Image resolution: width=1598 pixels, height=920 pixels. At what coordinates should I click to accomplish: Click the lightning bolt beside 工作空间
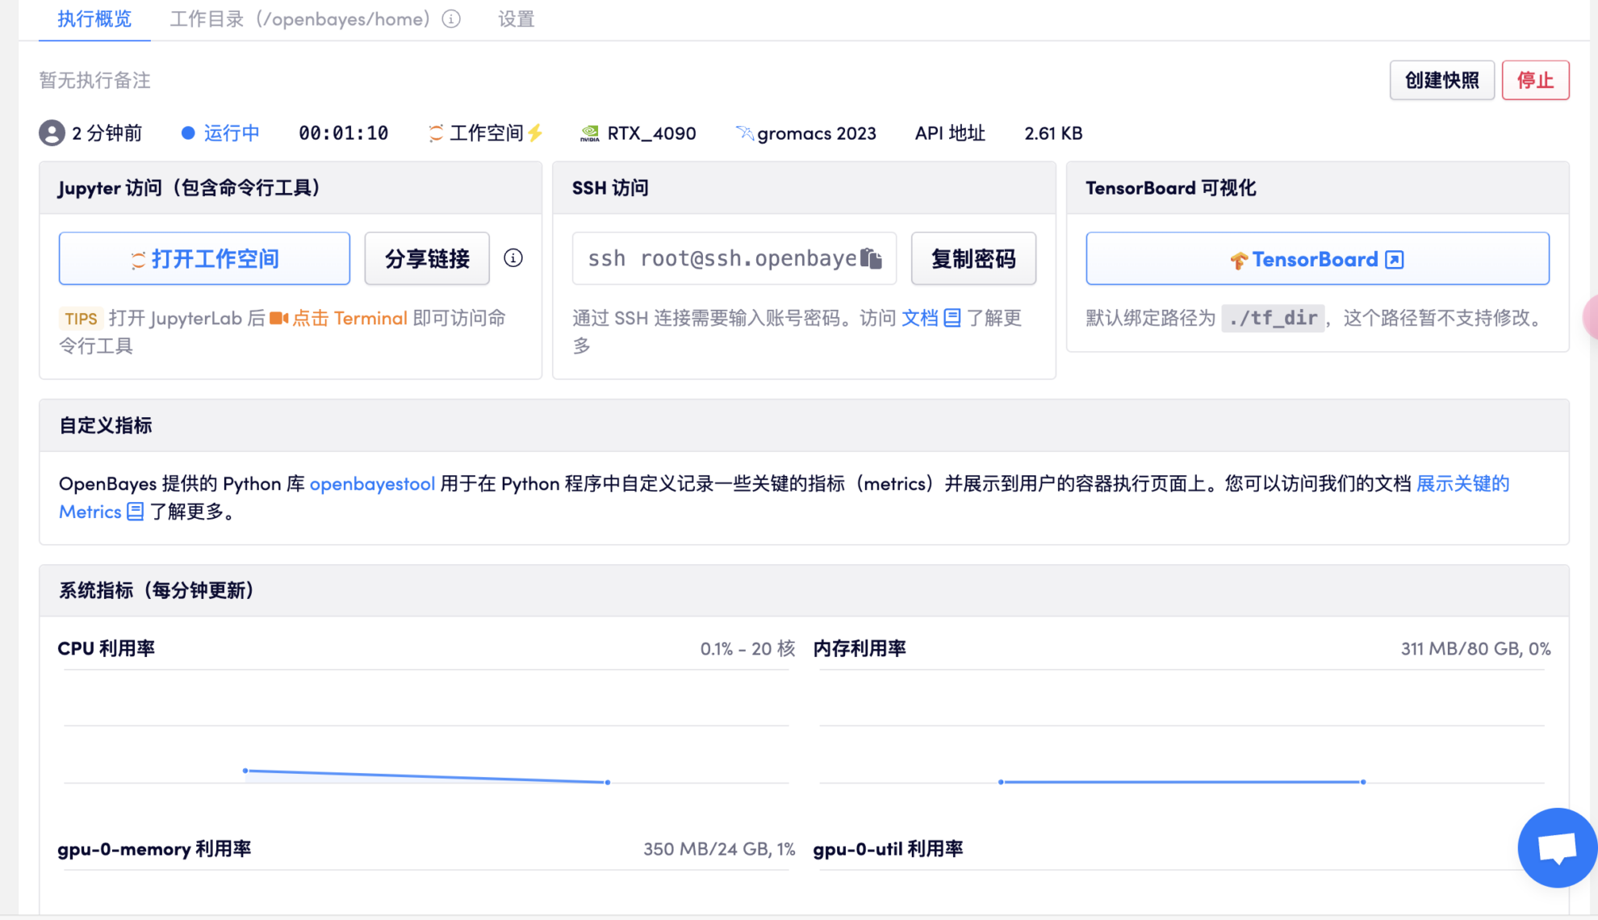(535, 132)
